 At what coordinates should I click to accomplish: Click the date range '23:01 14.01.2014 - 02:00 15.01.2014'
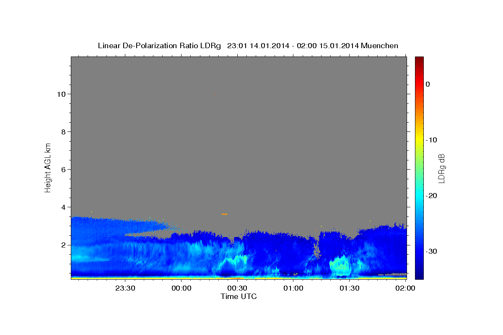coord(293,46)
